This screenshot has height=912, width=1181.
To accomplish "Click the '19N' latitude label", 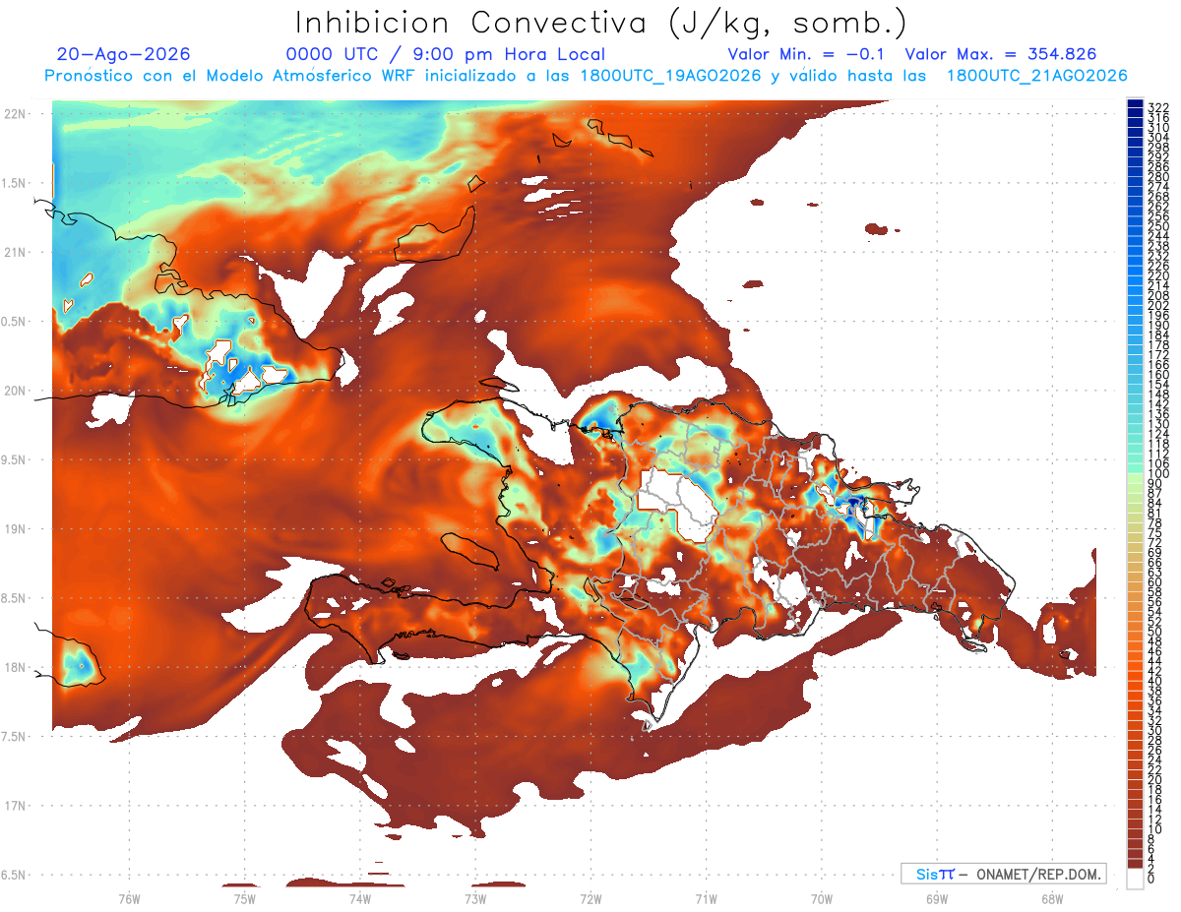I will click(x=15, y=529).
